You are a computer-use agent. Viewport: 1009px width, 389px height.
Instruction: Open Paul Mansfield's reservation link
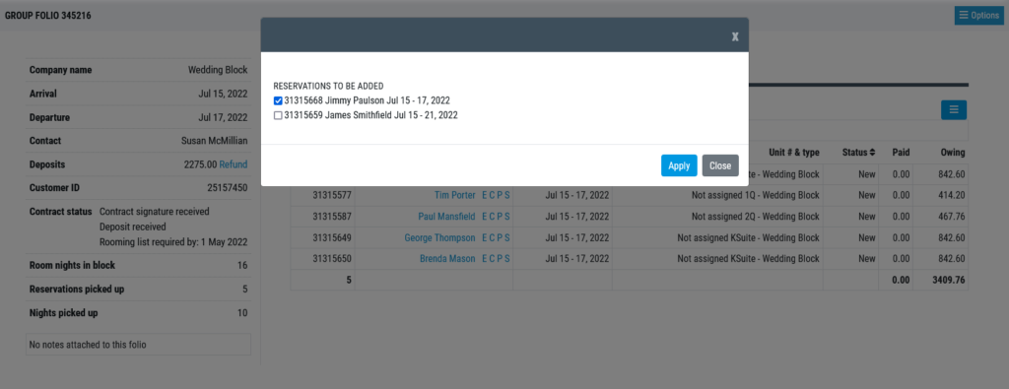(446, 216)
